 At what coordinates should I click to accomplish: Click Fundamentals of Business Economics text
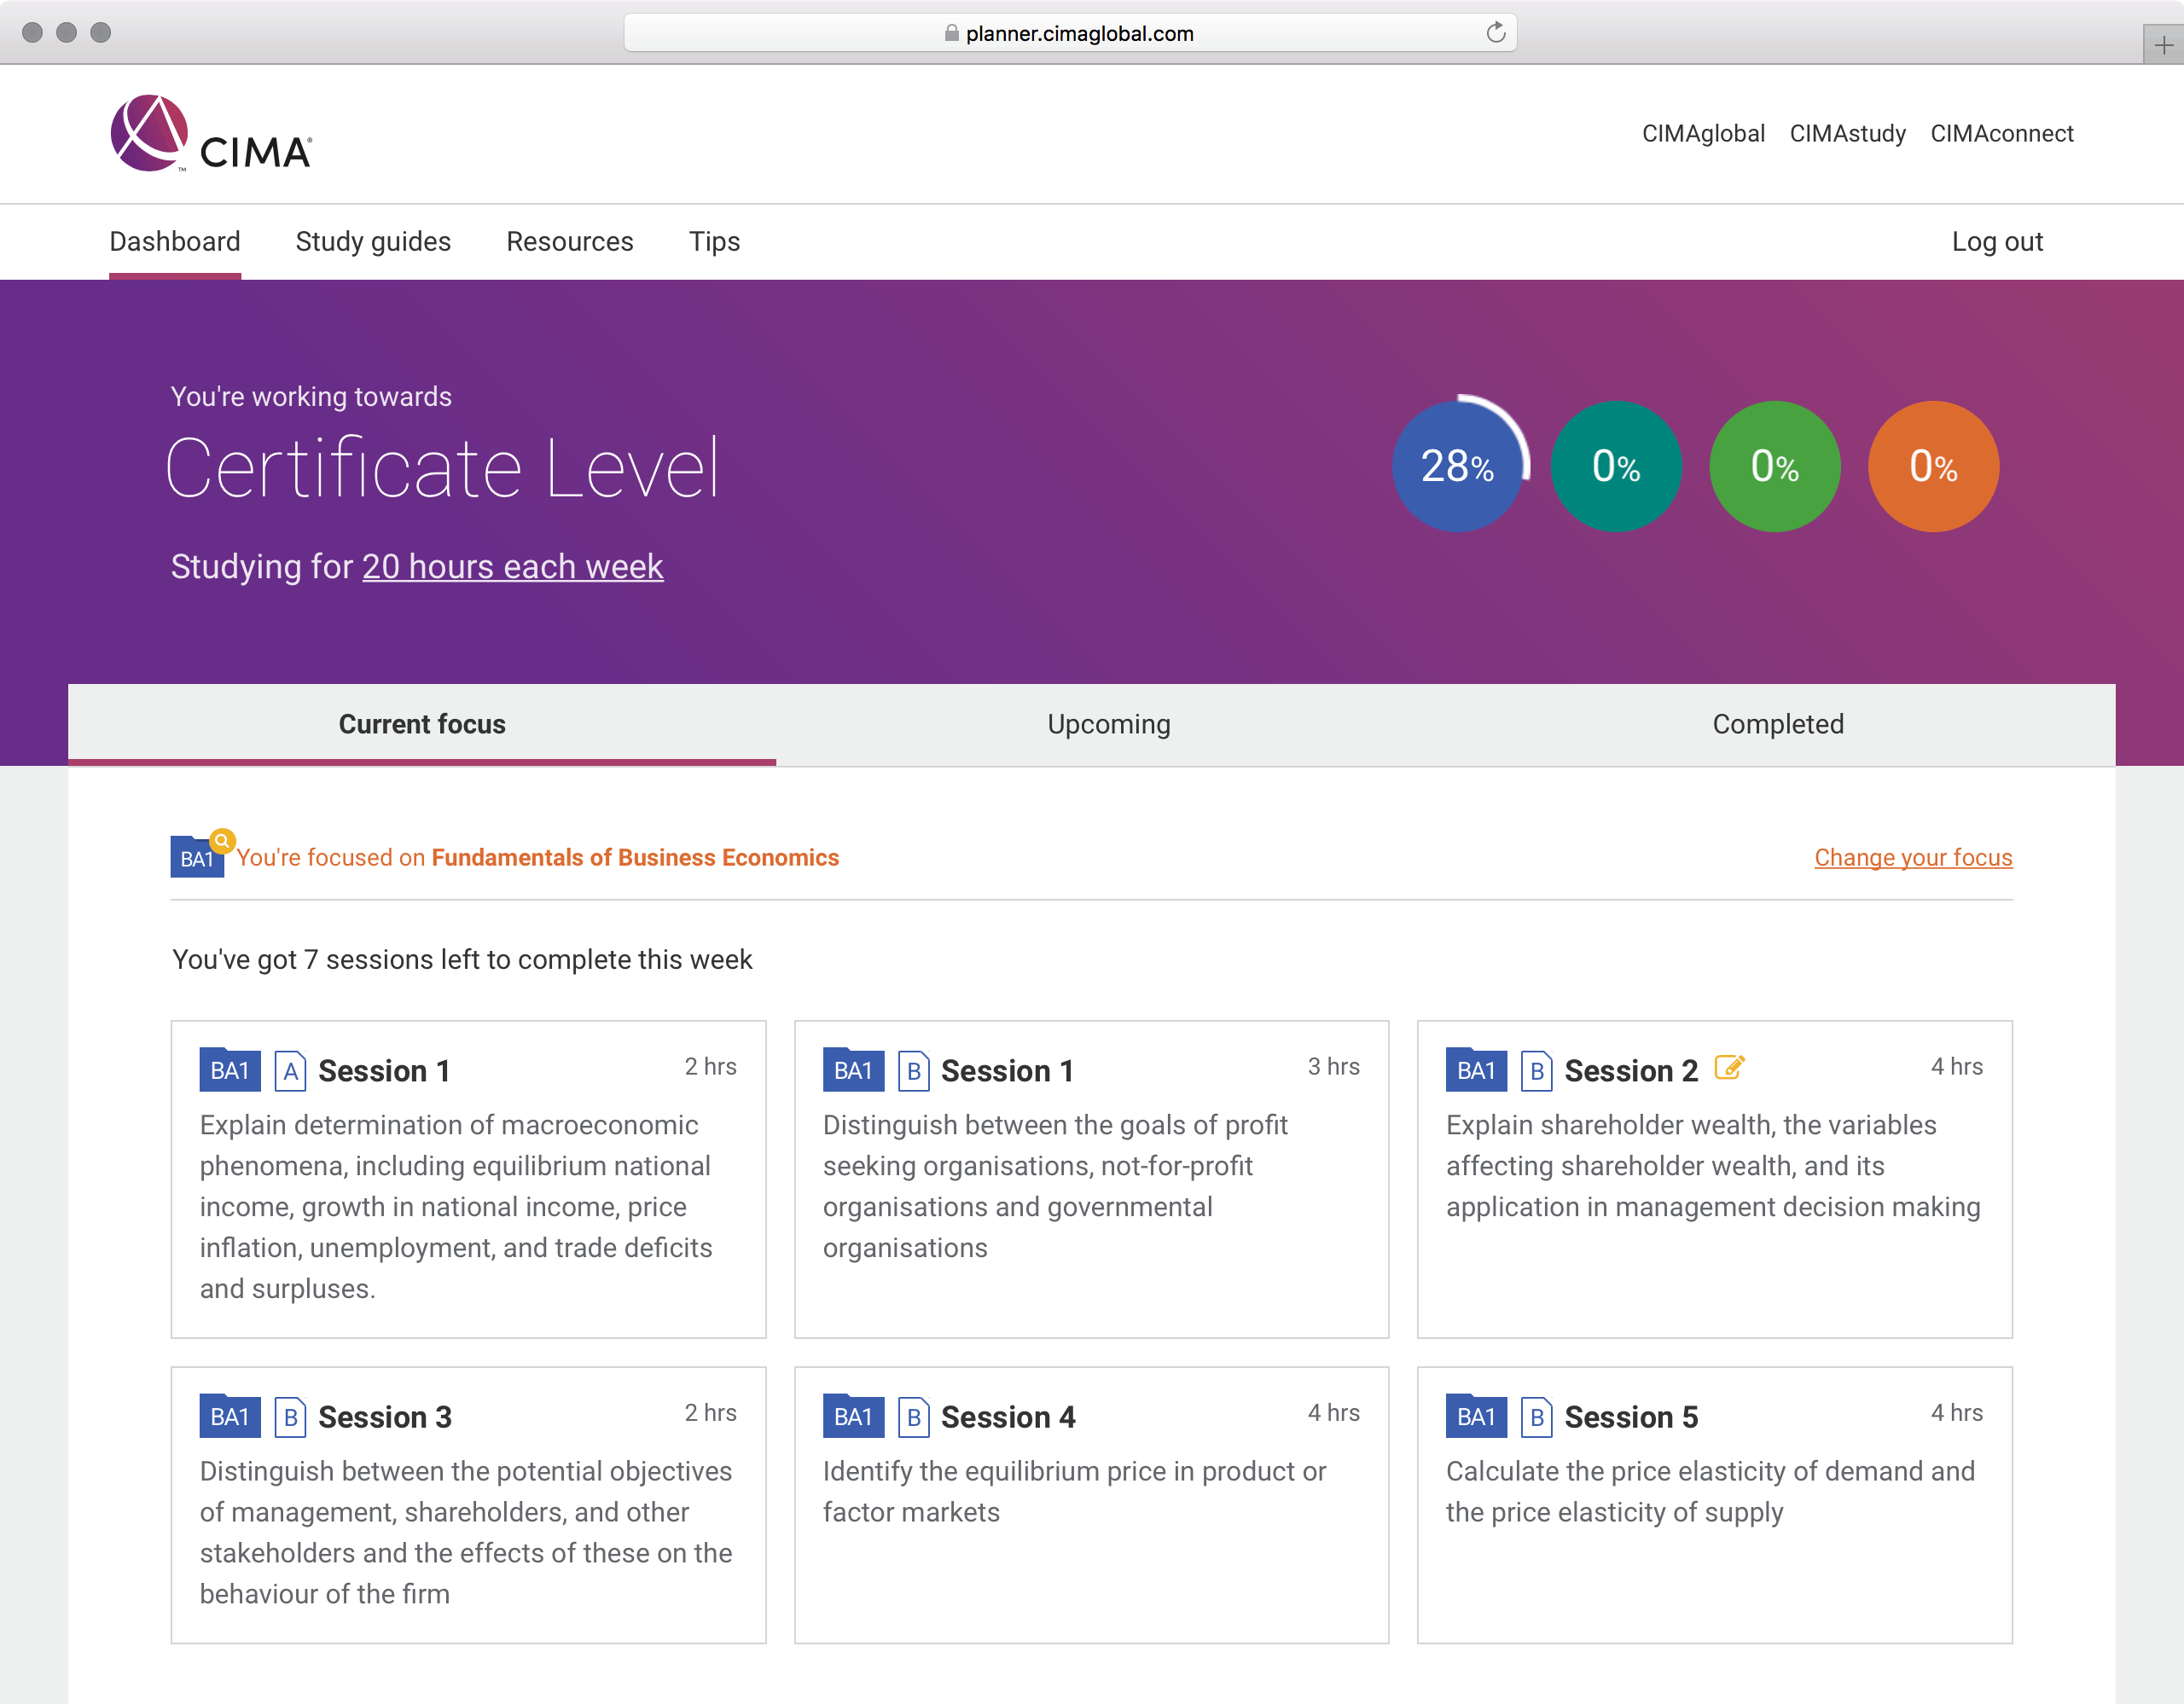click(635, 857)
